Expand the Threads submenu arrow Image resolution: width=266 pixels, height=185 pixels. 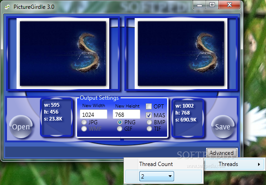click(259, 164)
